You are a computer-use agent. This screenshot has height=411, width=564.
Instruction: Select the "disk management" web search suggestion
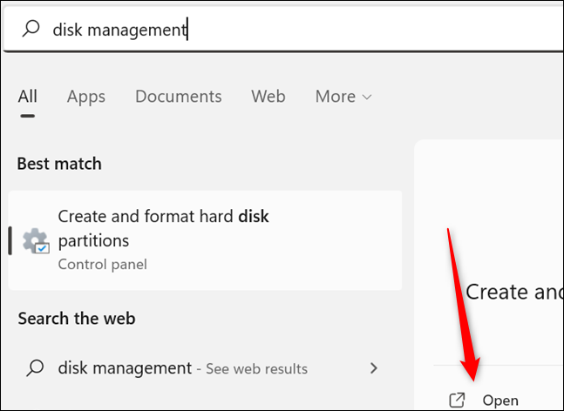[x=125, y=368]
